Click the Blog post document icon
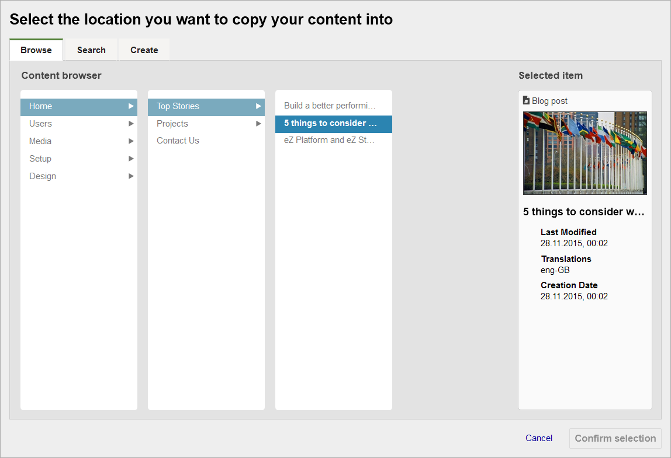This screenshot has height=458, width=671. click(x=526, y=100)
